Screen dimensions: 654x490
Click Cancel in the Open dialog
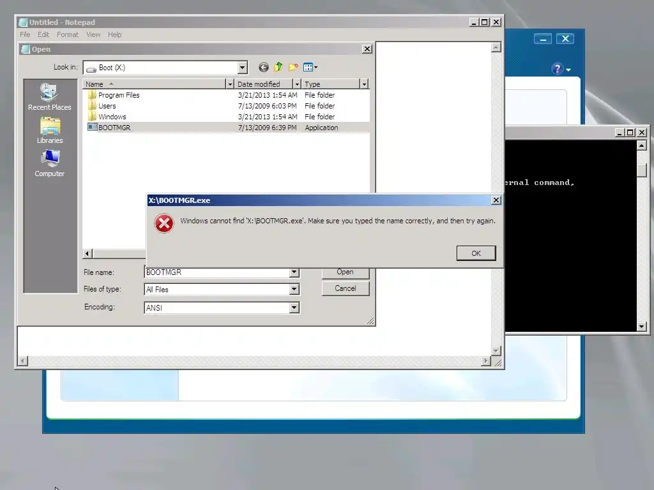[346, 288]
